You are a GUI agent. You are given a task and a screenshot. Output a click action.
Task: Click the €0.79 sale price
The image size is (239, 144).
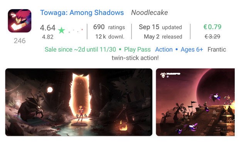(x=212, y=27)
